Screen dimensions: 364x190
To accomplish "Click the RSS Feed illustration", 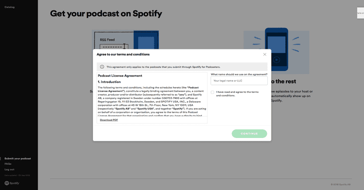I will tap(126, 39).
